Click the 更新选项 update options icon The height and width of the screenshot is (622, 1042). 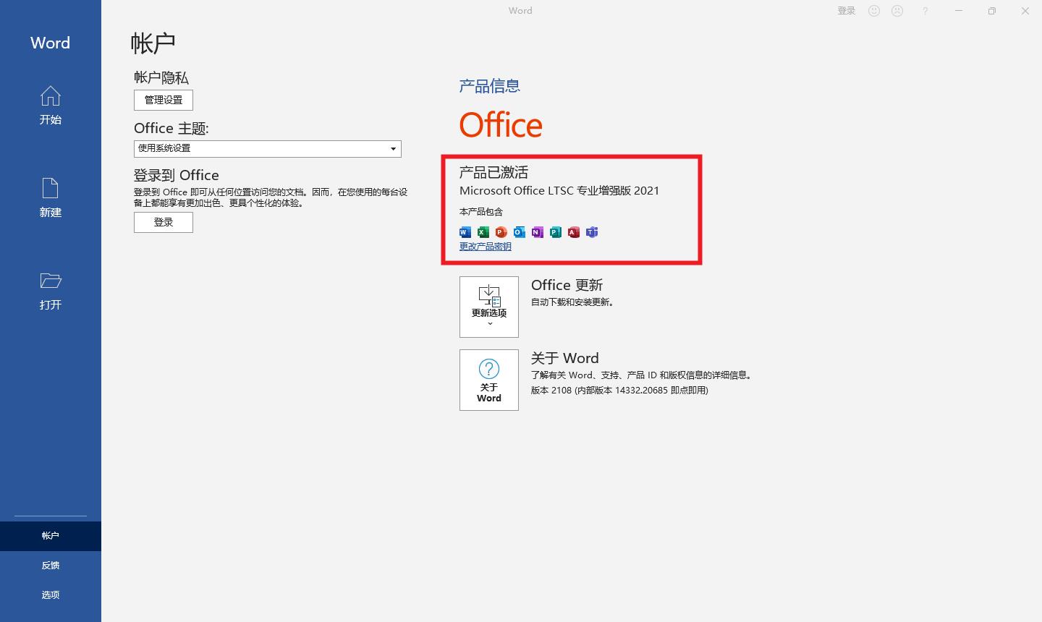pos(488,298)
